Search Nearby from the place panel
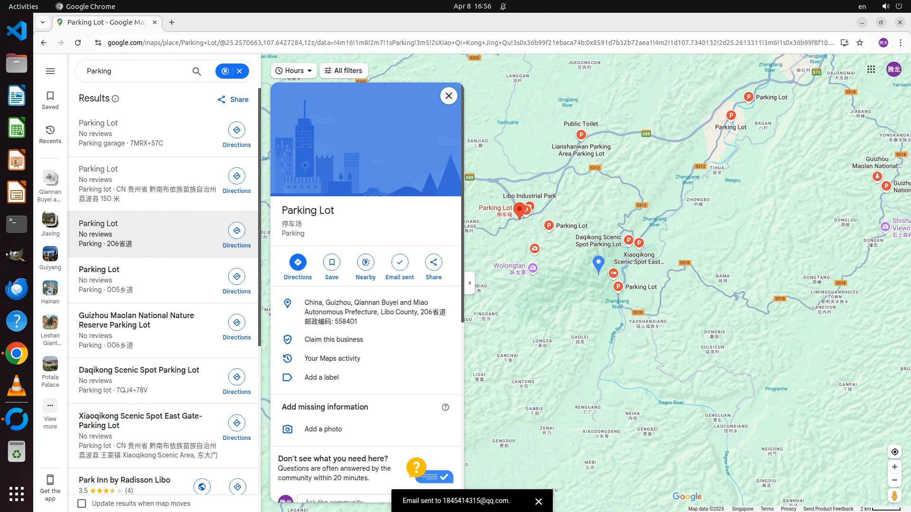Image resolution: width=911 pixels, height=512 pixels. 365,262
